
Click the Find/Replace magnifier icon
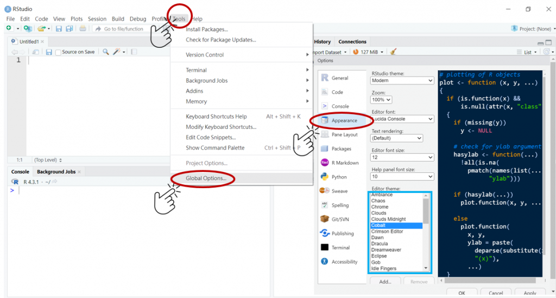click(x=105, y=52)
